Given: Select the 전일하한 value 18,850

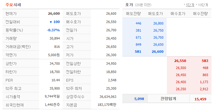Looking at the screenshot, I should click(111, 72).
